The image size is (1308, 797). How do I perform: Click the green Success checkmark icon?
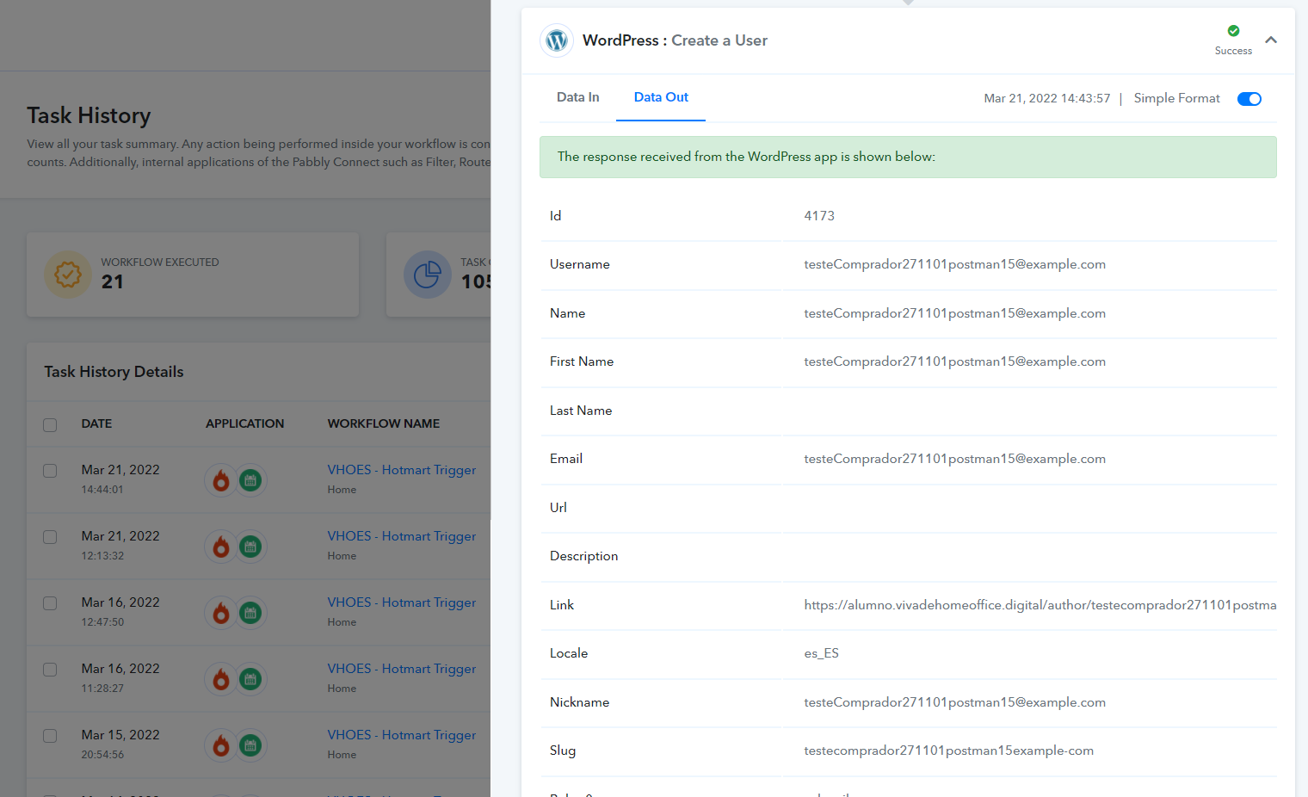pos(1233,31)
